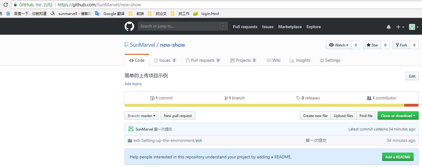The width and height of the screenshot is (422, 167).
Task: Open the 前端 bookmark folder
Action: [136, 13]
